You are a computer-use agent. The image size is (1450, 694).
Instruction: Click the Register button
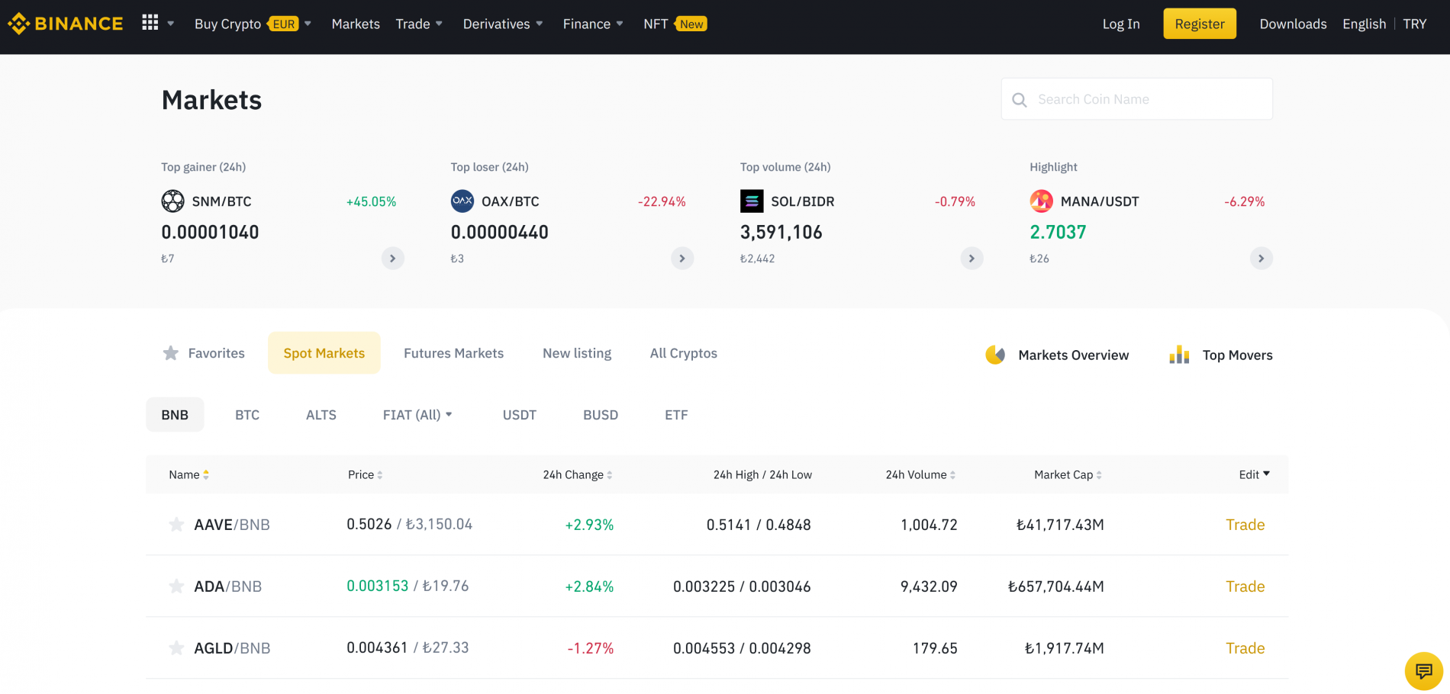tap(1200, 24)
